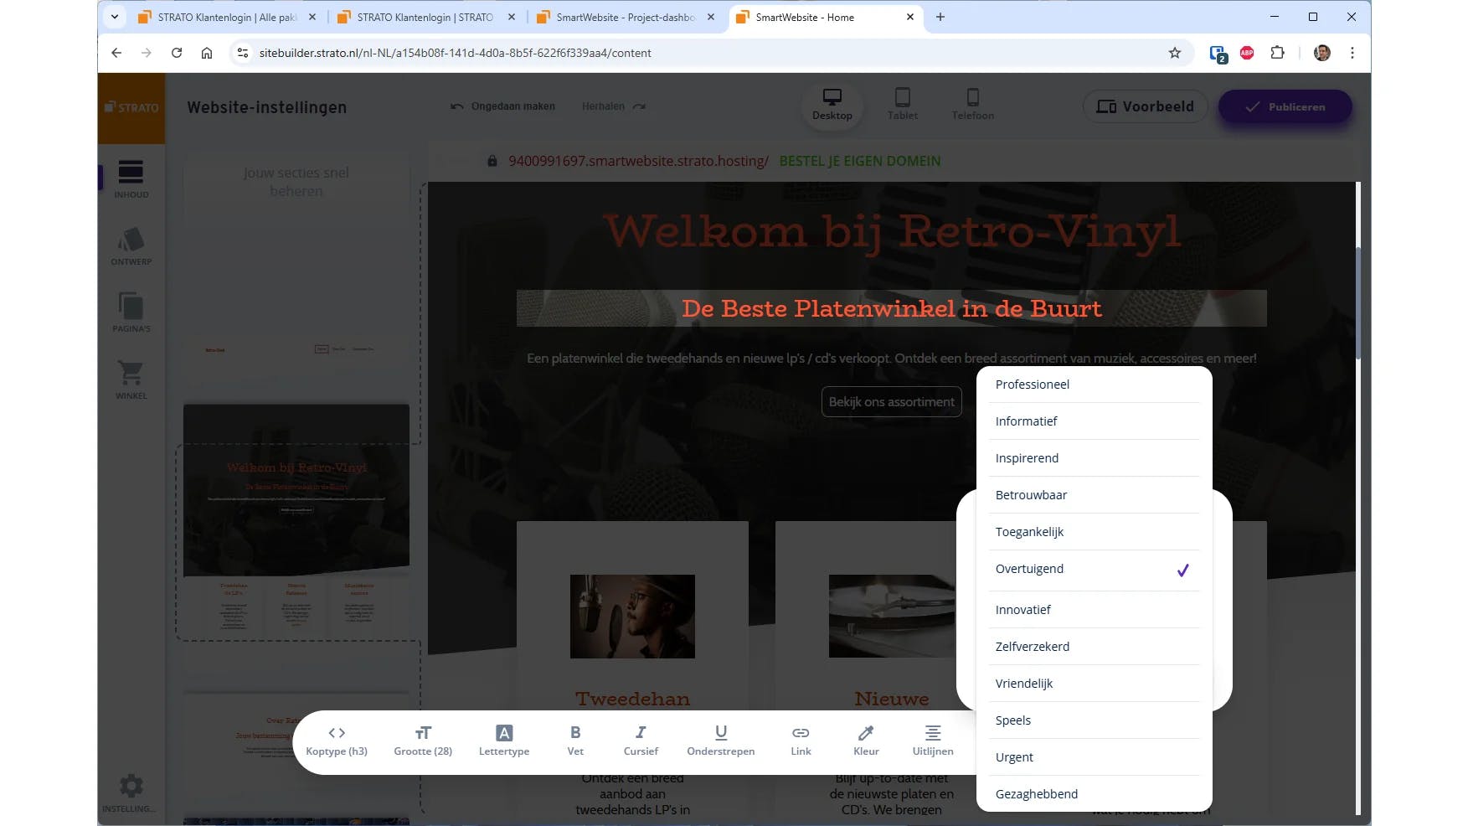Open a new browser tab
Viewport: 1468px width, 826px height.
[x=940, y=17]
